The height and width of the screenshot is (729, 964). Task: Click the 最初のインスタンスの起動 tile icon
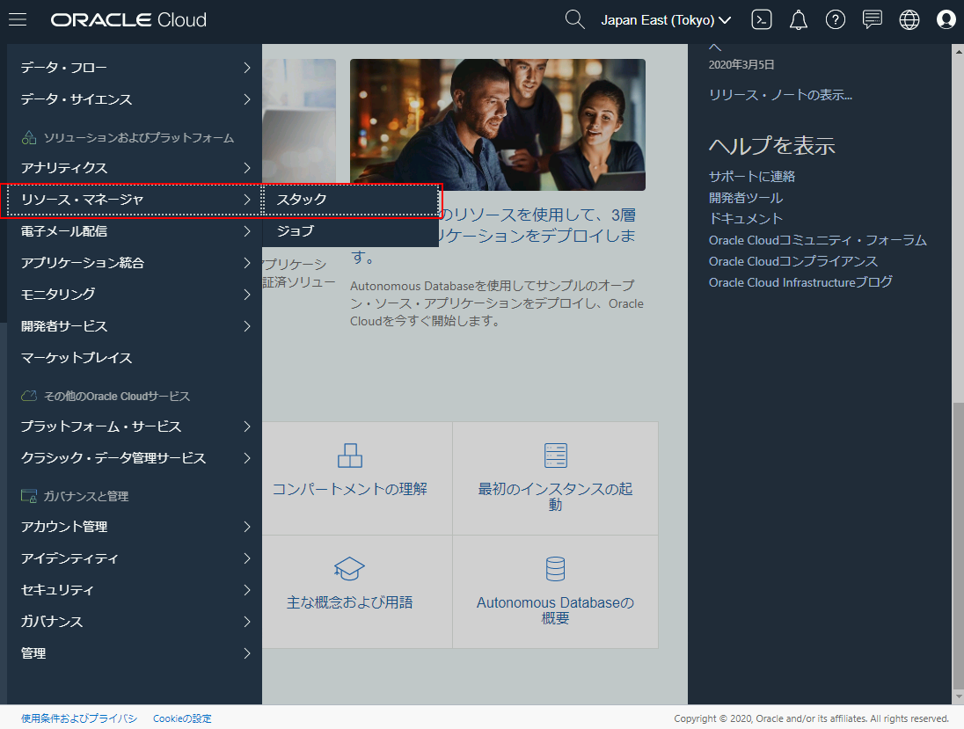tap(555, 456)
